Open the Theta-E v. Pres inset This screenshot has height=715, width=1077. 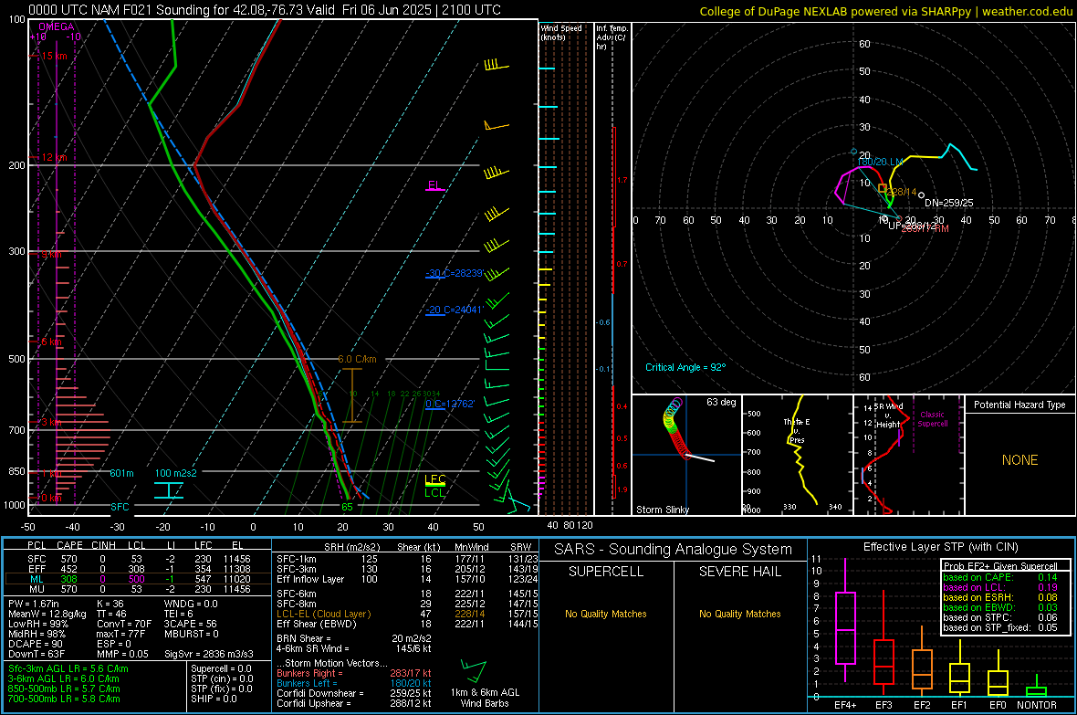(798, 455)
